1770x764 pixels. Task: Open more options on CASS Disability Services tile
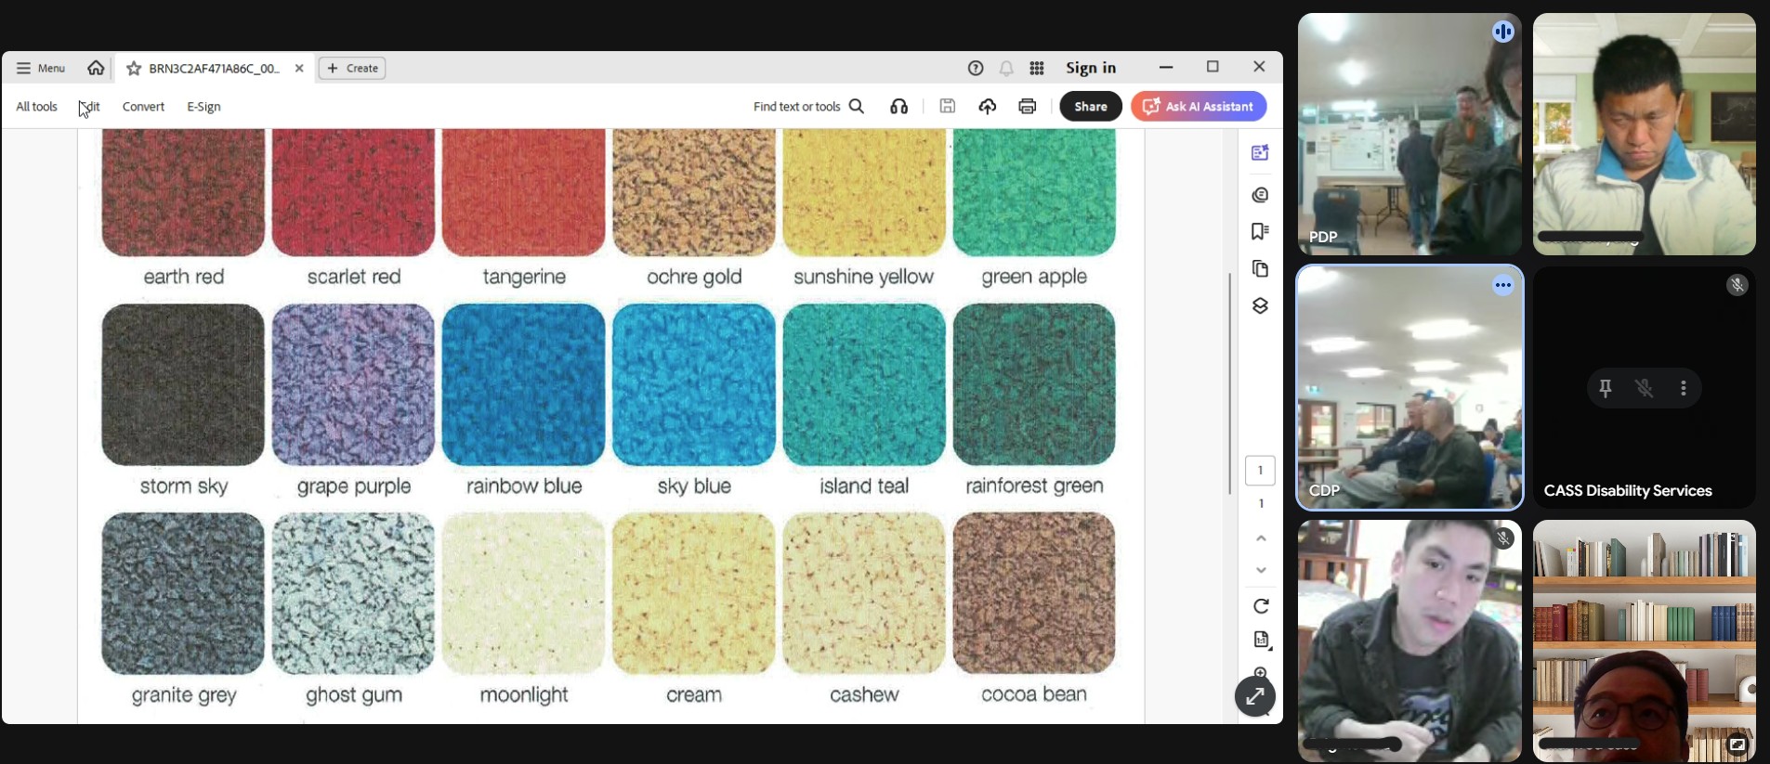click(1684, 388)
